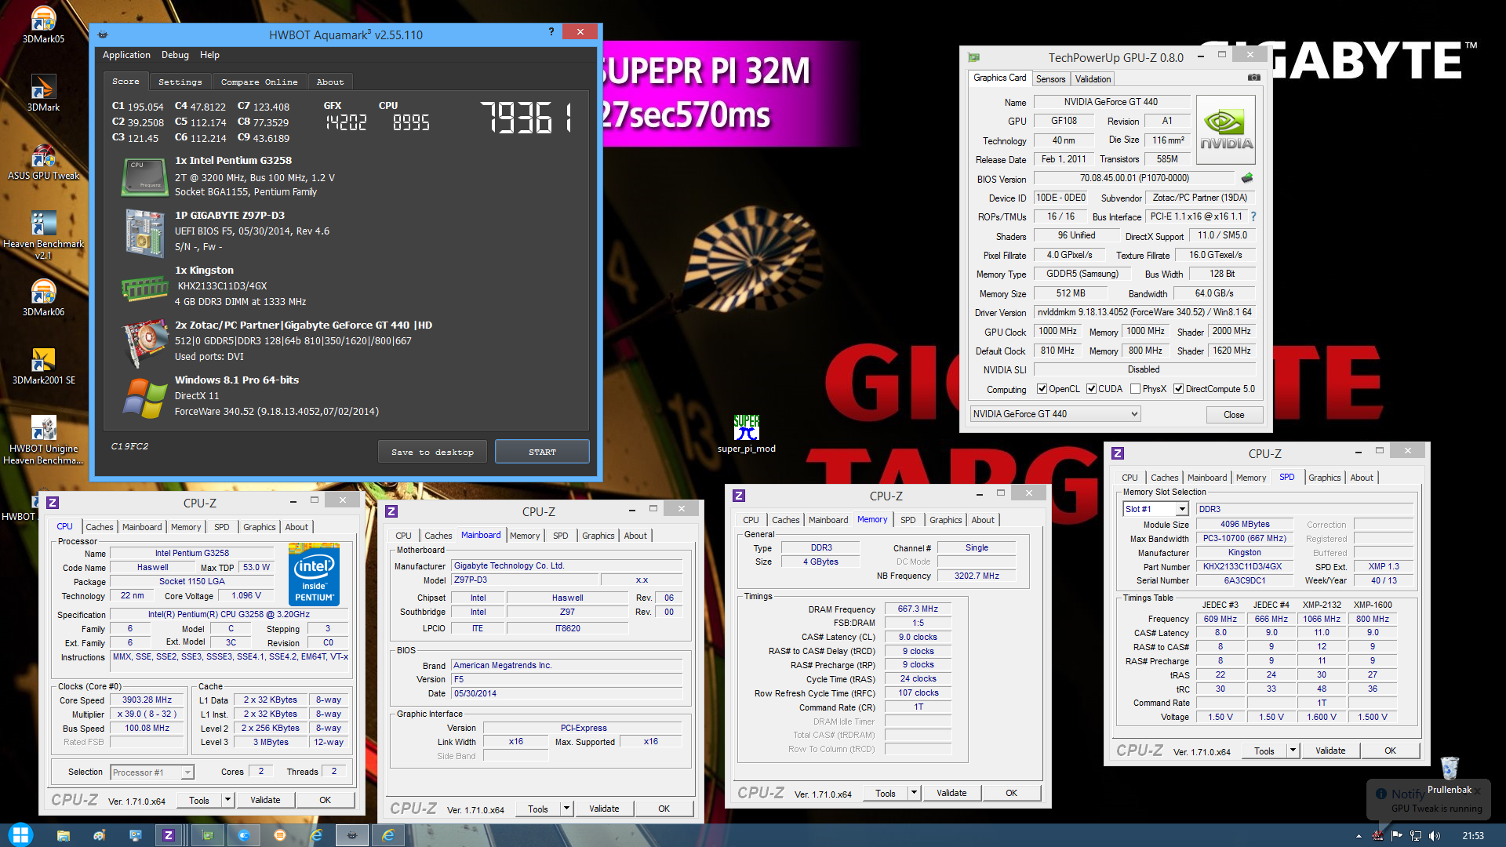
Task: Open the Aquamark About tab
Action: pyautogui.click(x=329, y=82)
